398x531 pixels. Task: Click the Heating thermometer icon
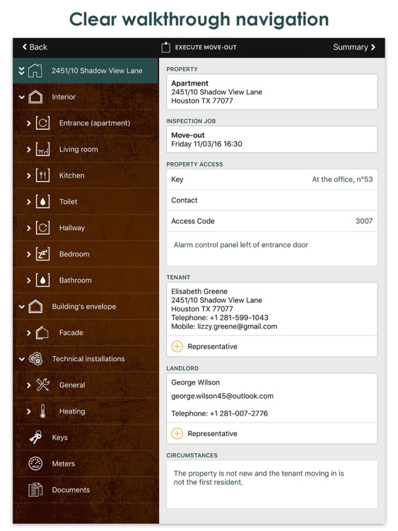click(x=42, y=411)
